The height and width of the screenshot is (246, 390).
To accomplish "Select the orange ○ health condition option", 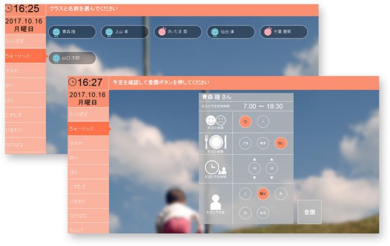I will coord(245,122).
